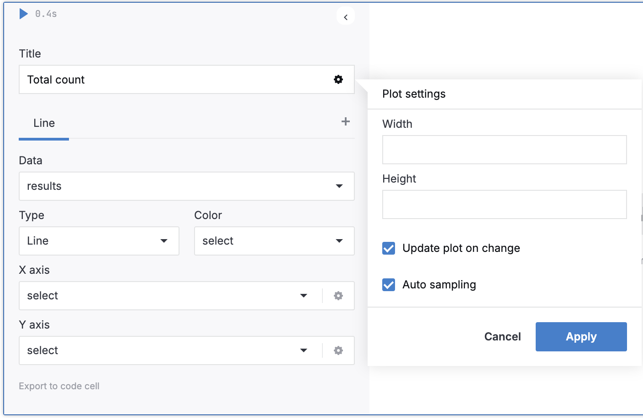Viewport: 643px width, 418px height.
Task: Uncheck Auto sampling
Action: click(389, 285)
